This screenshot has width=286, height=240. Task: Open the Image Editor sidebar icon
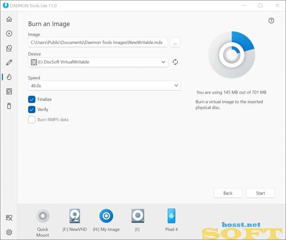tap(9, 48)
